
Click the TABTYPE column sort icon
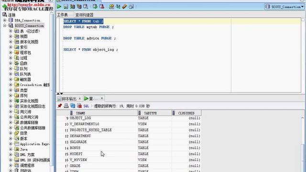click(139, 113)
